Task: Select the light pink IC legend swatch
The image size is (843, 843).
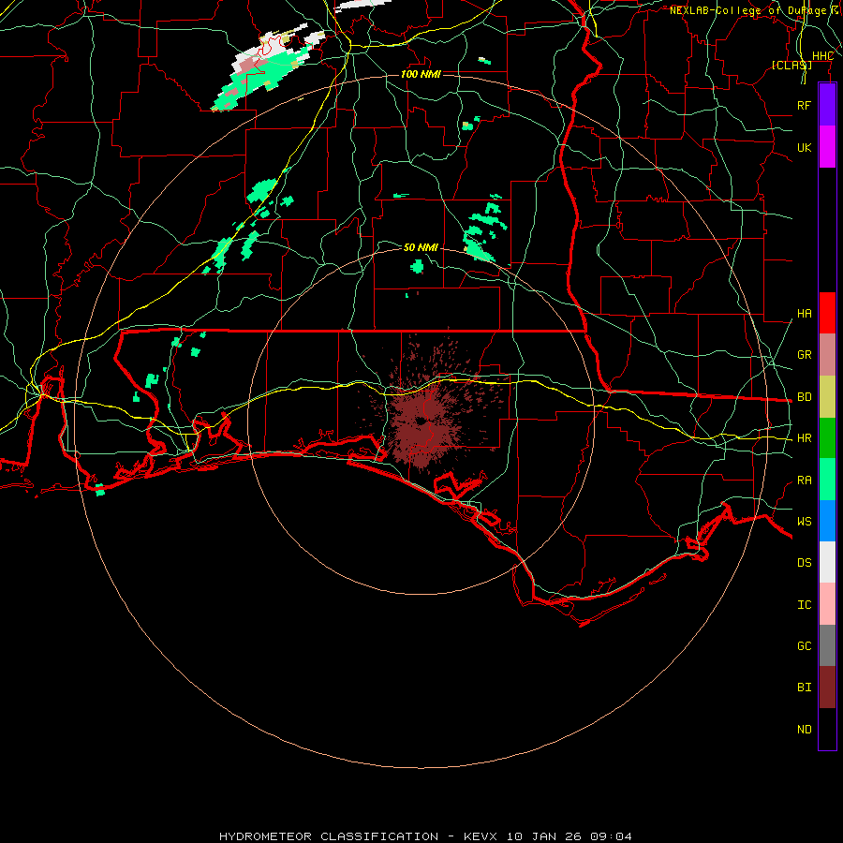Action: tap(827, 604)
